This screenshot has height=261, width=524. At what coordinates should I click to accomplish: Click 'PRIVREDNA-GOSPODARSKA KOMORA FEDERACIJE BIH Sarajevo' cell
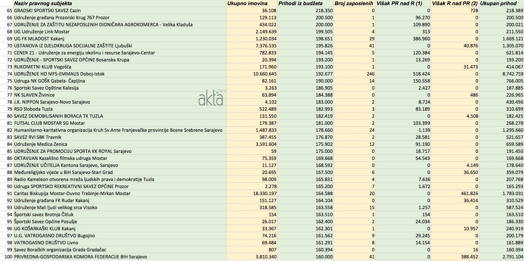81,257
